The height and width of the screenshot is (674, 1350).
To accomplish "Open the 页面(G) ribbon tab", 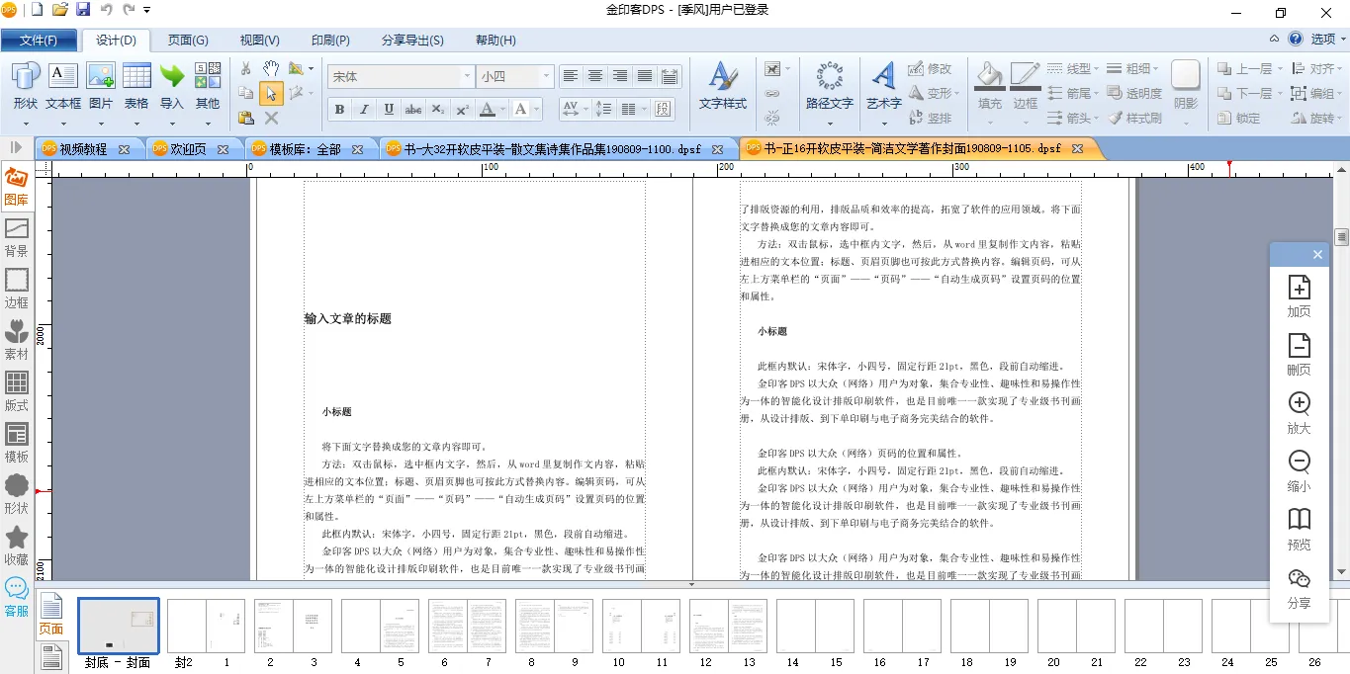I will point(188,41).
